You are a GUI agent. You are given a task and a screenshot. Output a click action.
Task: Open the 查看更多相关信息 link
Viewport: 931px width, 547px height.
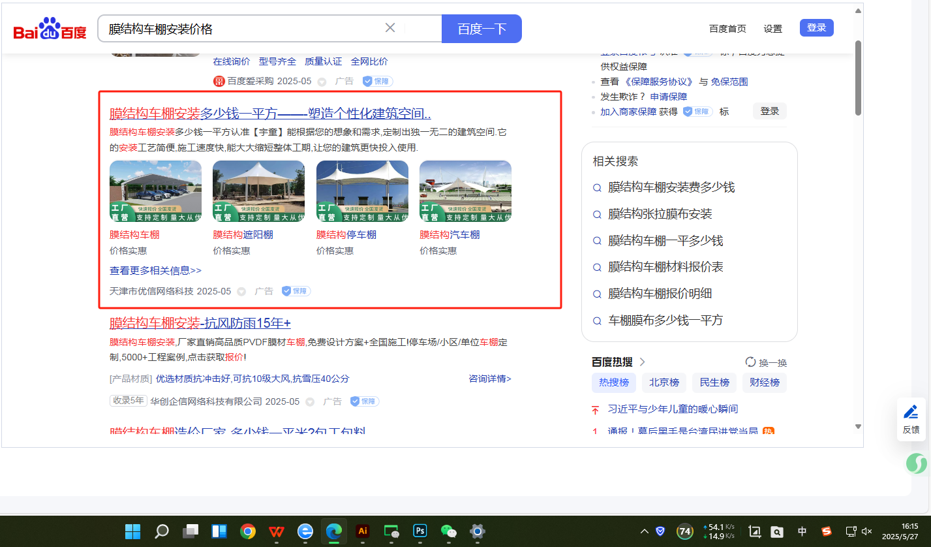click(x=155, y=270)
